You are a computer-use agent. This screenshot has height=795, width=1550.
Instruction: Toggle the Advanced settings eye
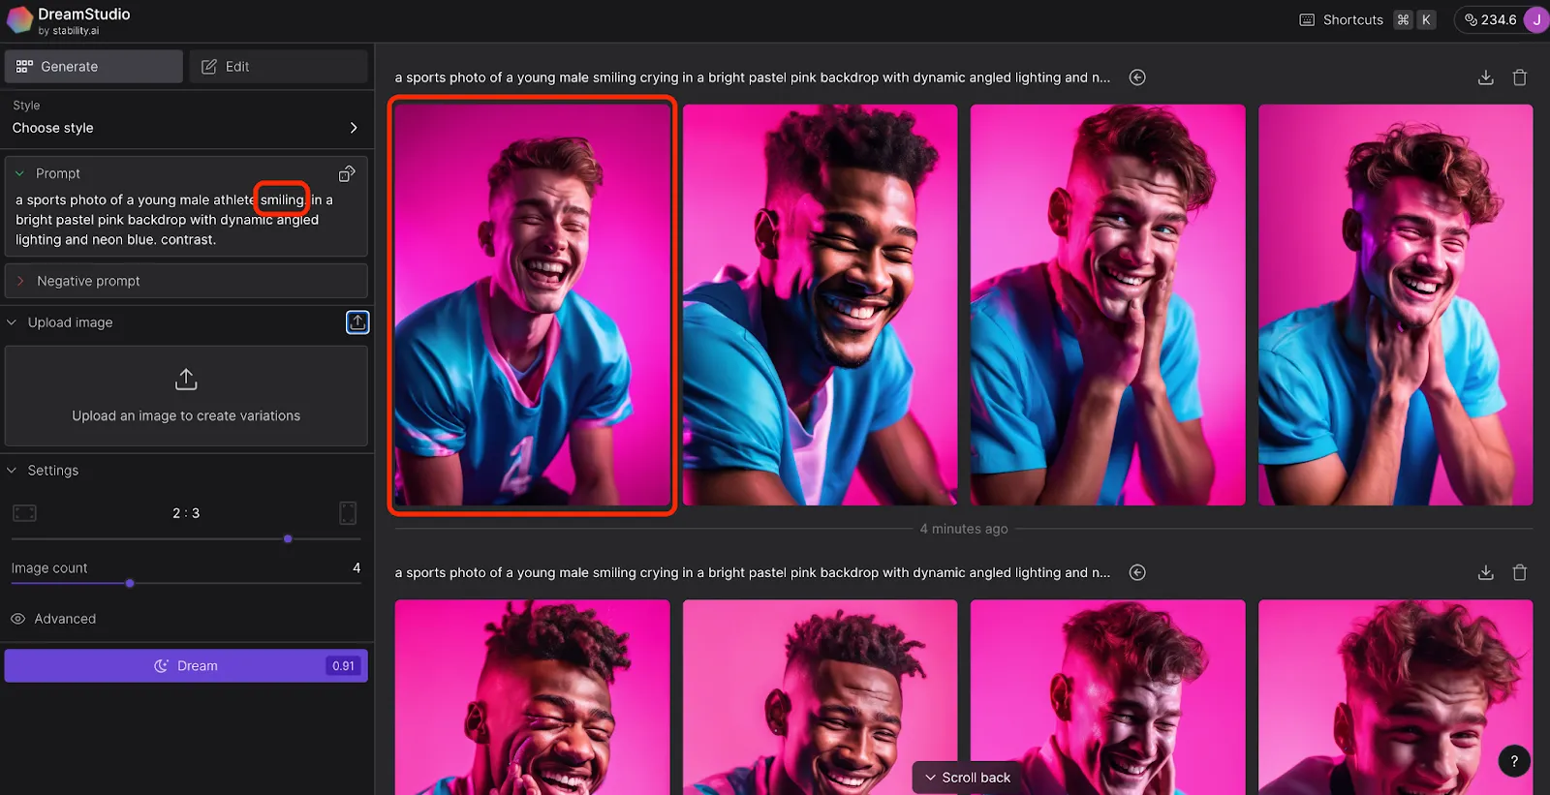17,619
